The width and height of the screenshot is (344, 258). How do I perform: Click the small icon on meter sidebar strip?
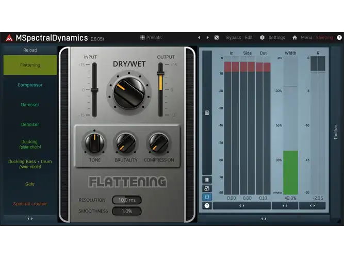tap(207, 112)
